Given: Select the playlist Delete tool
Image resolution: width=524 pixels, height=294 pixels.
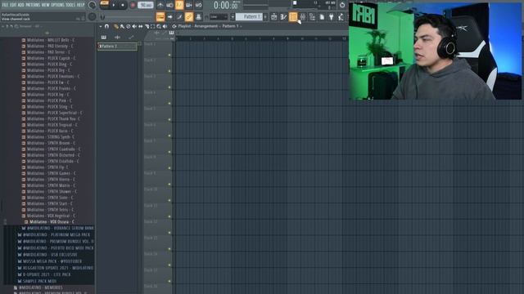Looking at the screenshot, I should (129, 26).
